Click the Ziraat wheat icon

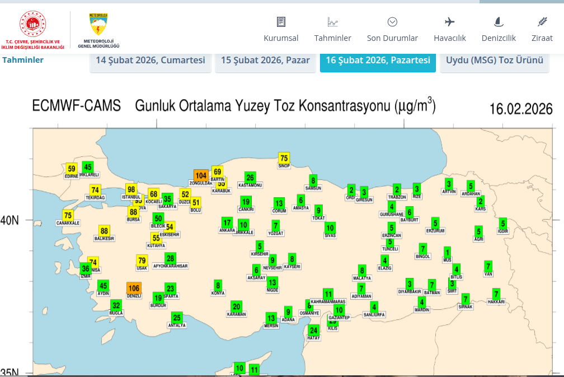542,22
